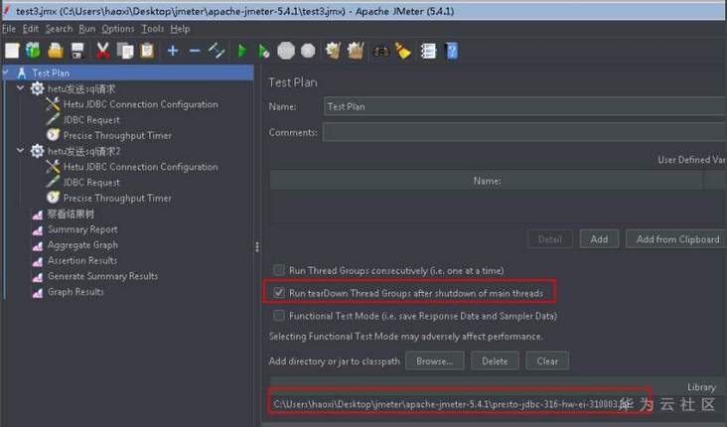The height and width of the screenshot is (427, 727).
Task: Click the split pane divider handle
Action: coord(257,246)
